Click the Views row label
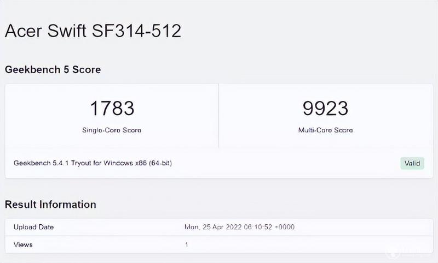438x263 pixels. tap(23, 244)
